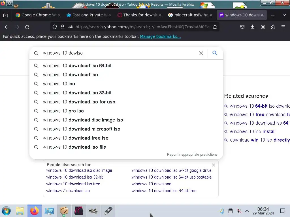
Task: Open the Downloads panel
Action: pos(252,27)
